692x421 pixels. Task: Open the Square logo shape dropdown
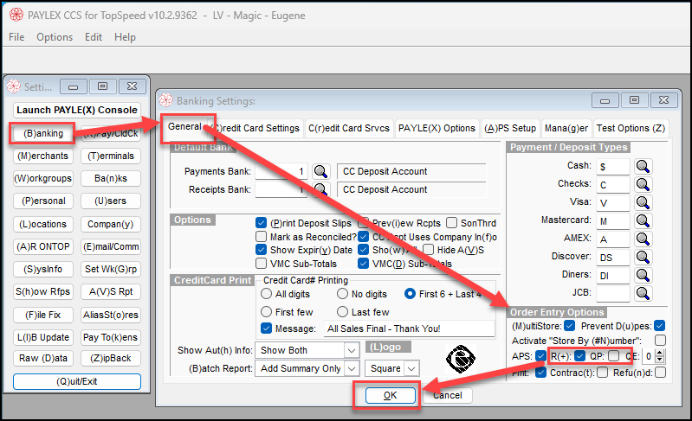pos(411,368)
